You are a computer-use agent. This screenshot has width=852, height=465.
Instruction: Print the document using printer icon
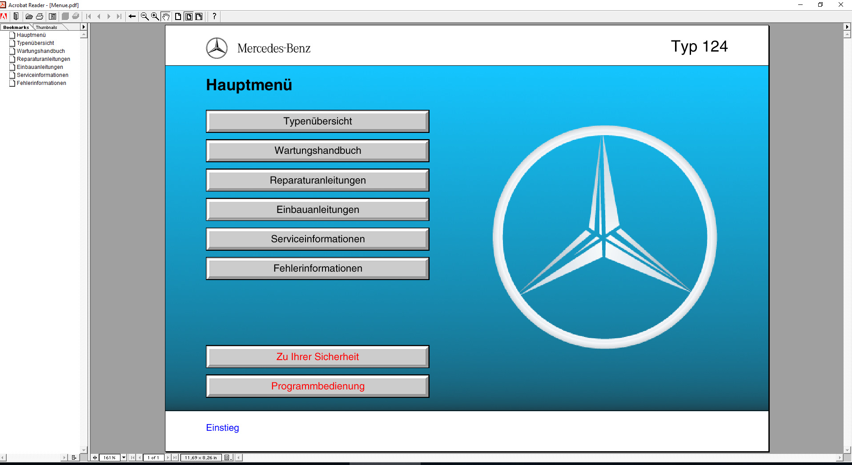click(x=40, y=16)
